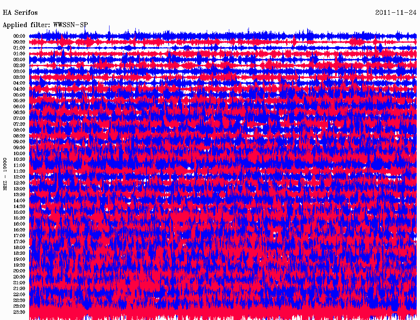Click the time label '13:00'

pyautogui.click(x=19, y=189)
